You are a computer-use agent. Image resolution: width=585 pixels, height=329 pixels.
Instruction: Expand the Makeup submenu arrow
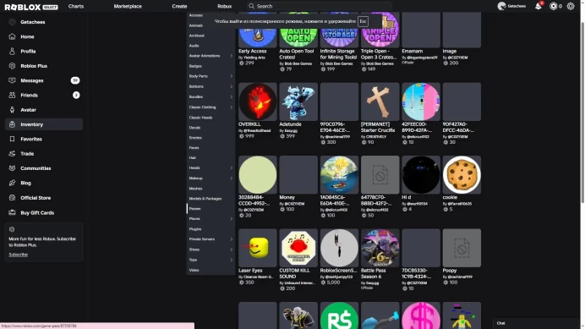[232, 178]
